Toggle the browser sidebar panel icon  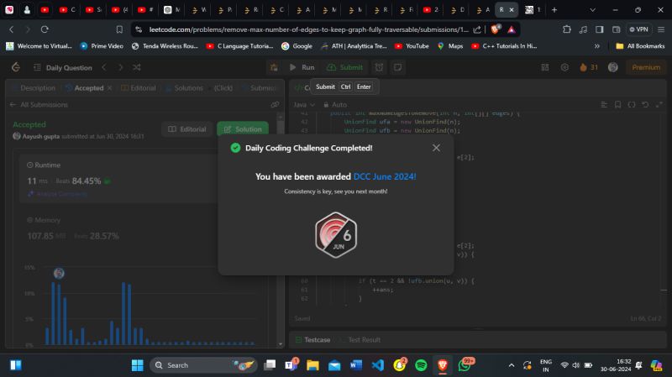(x=600, y=29)
